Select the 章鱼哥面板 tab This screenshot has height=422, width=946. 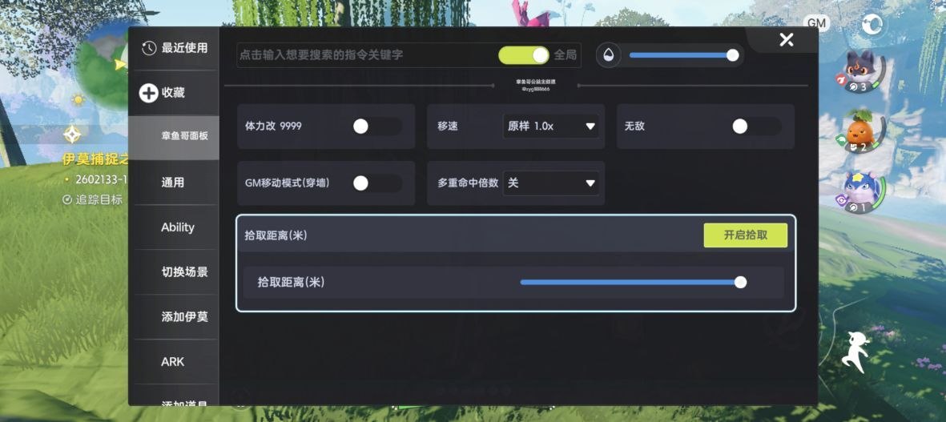[x=174, y=138]
